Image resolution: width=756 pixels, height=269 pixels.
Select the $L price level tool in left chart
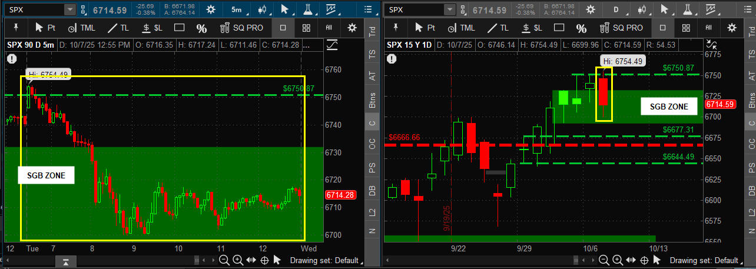tap(152, 28)
